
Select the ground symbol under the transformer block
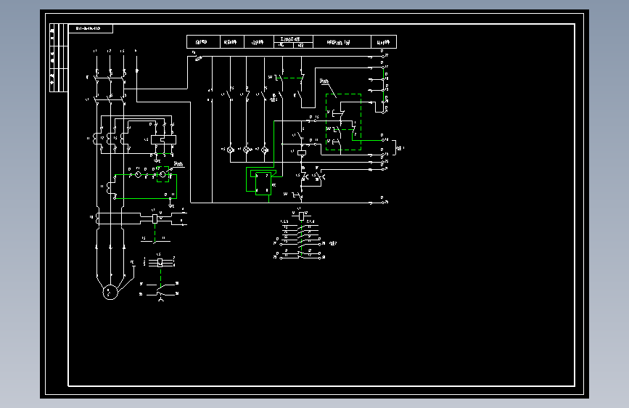157,160
